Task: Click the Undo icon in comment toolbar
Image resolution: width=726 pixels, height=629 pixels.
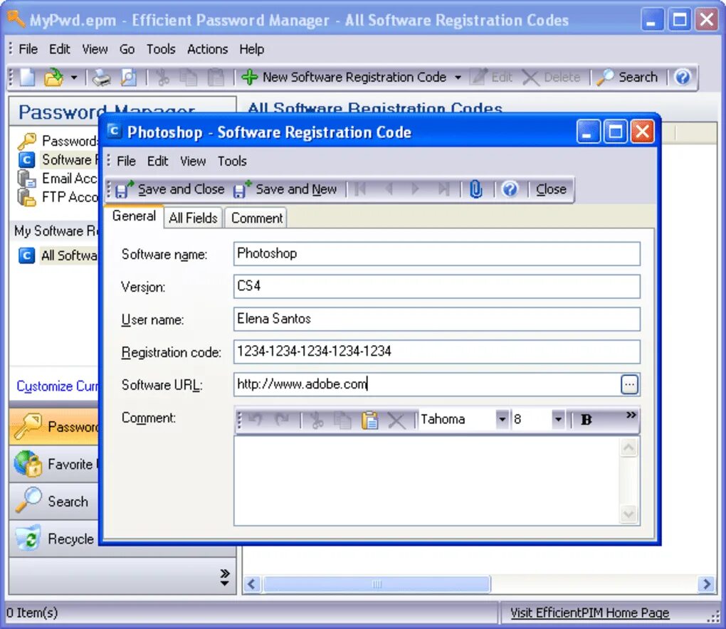Action: (255, 421)
